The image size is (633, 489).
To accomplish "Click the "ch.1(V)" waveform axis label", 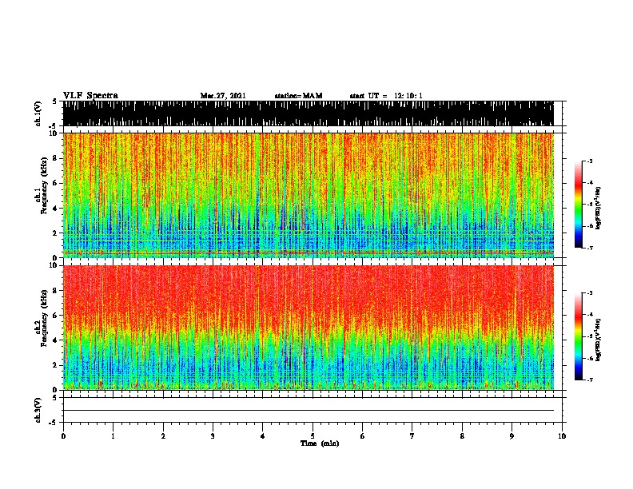I will coord(38,113).
